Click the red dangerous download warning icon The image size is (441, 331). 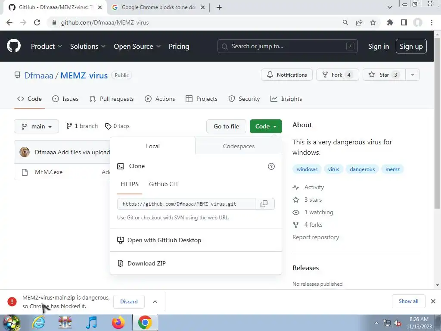click(x=12, y=301)
